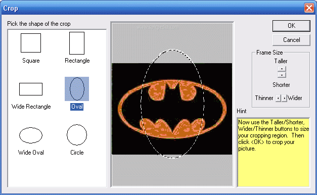Cancel the crop dialog
This screenshot has height=195, width=317.
click(x=291, y=40)
